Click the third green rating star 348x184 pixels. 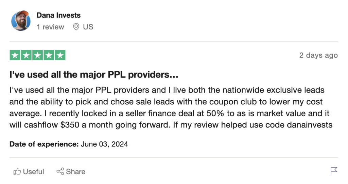click(x=37, y=55)
